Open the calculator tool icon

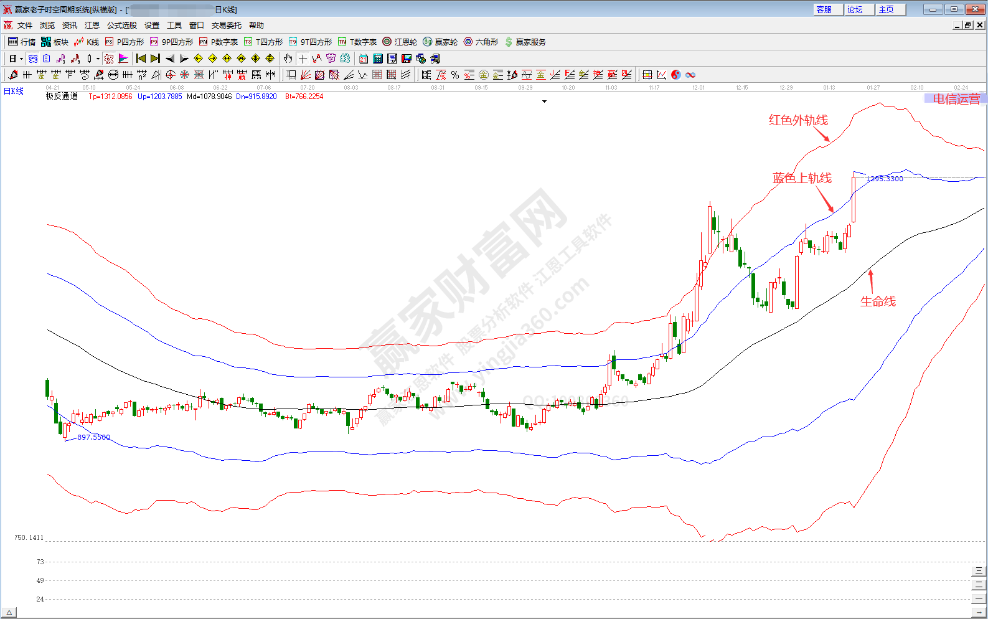378,59
